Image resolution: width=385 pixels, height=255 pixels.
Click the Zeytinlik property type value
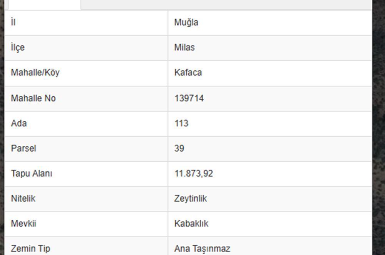(191, 199)
